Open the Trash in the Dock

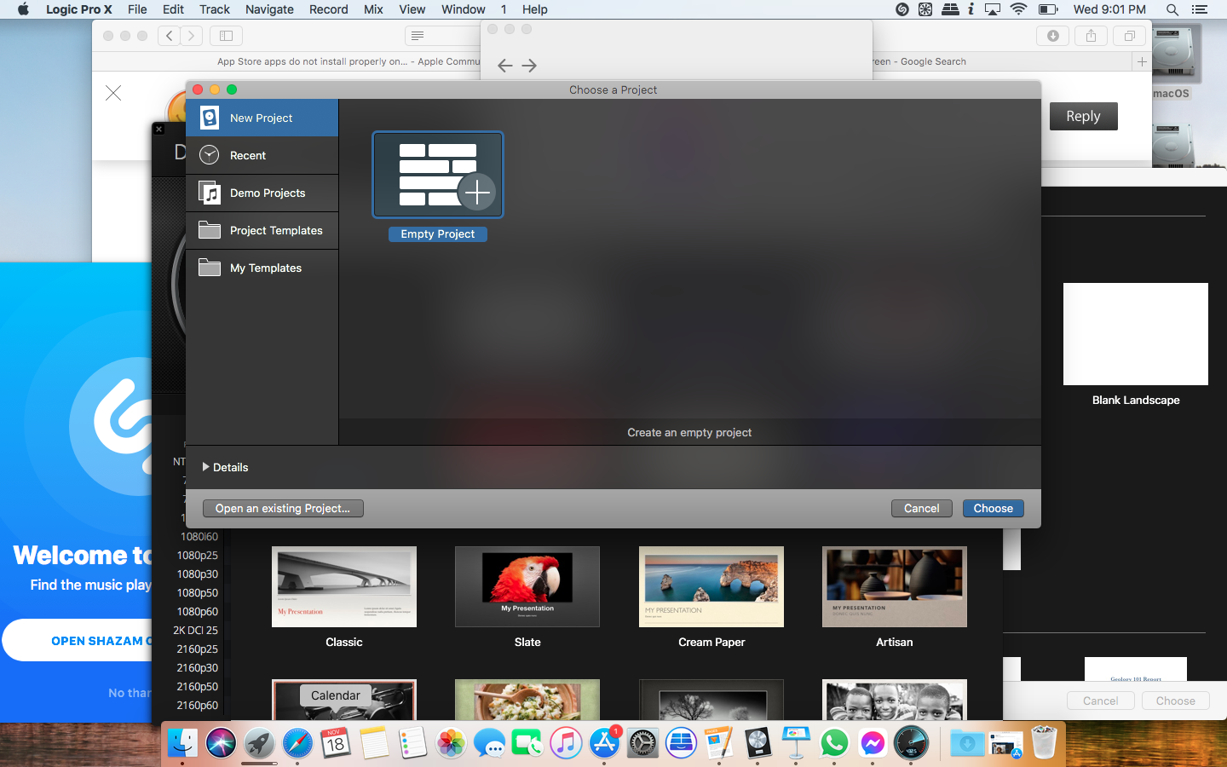pyautogui.click(x=1044, y=743)
